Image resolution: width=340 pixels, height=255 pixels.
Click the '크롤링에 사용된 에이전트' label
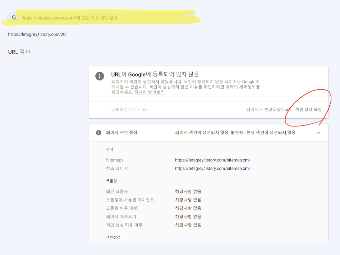tap(130, 200)
